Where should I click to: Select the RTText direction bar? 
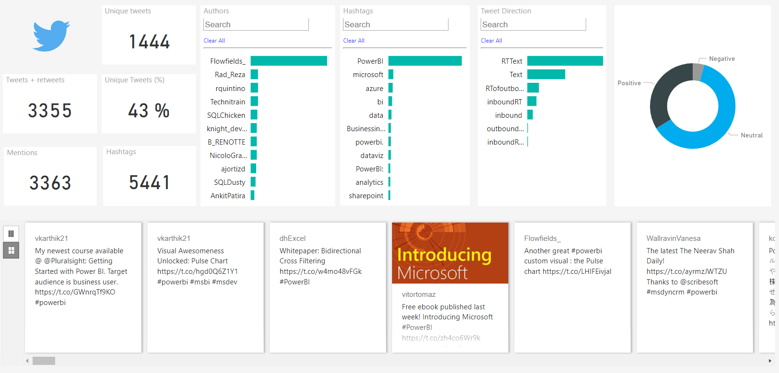[565, 61]
